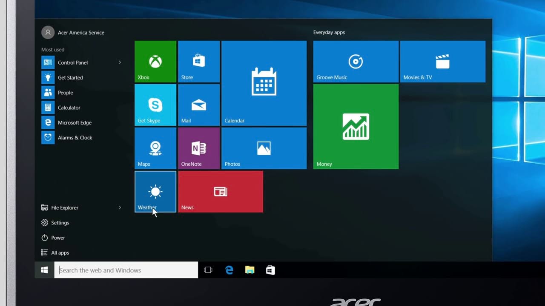This screenshot has height=306, width=545.
Task: Open the Xbox tile
Action: [155, 62]
